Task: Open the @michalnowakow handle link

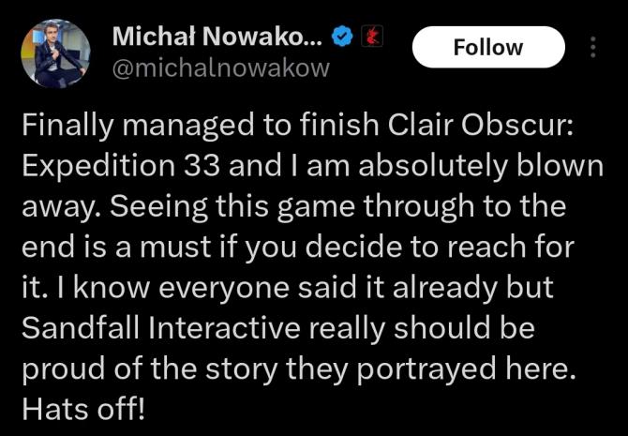Action: coord(220,68)
